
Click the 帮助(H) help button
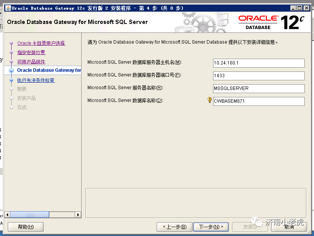pyautogui.click(x=26, y=227)
